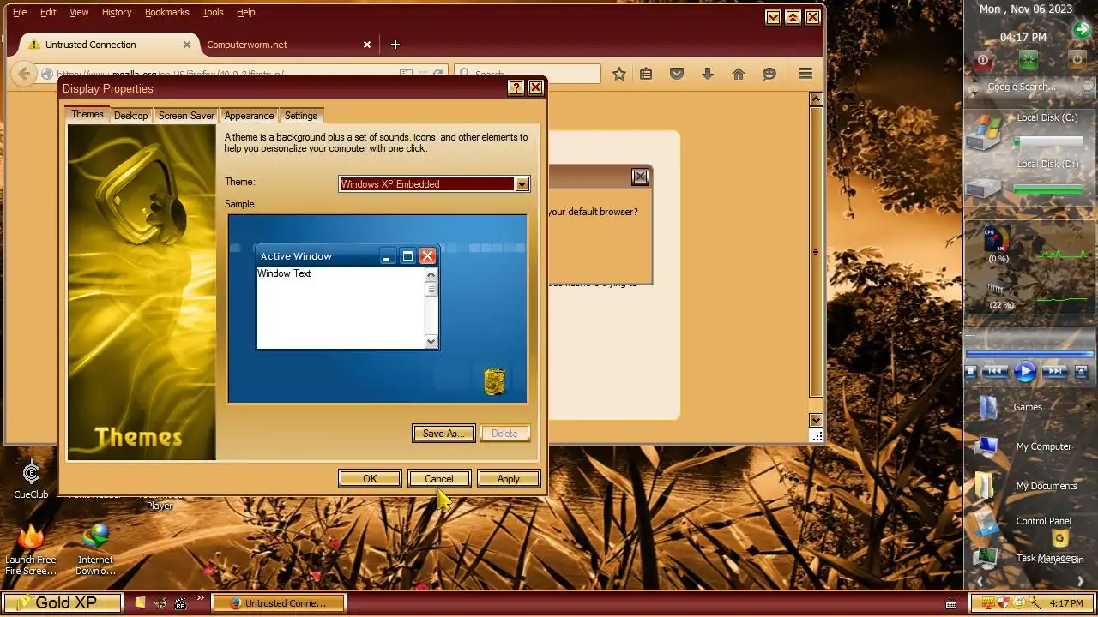Screen dimensions: 1098x617
Task: Open the Firefox File menu
Action: [x=20, y=12]
